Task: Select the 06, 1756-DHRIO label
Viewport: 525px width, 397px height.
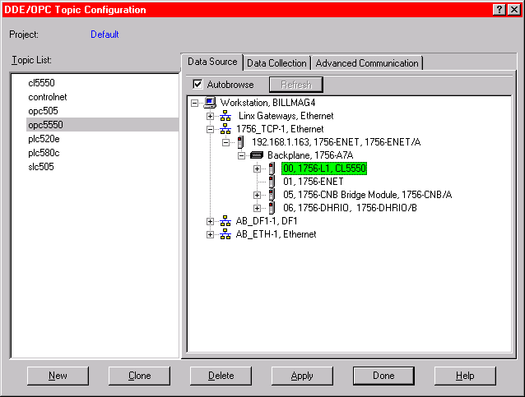Action: point(350,208)
